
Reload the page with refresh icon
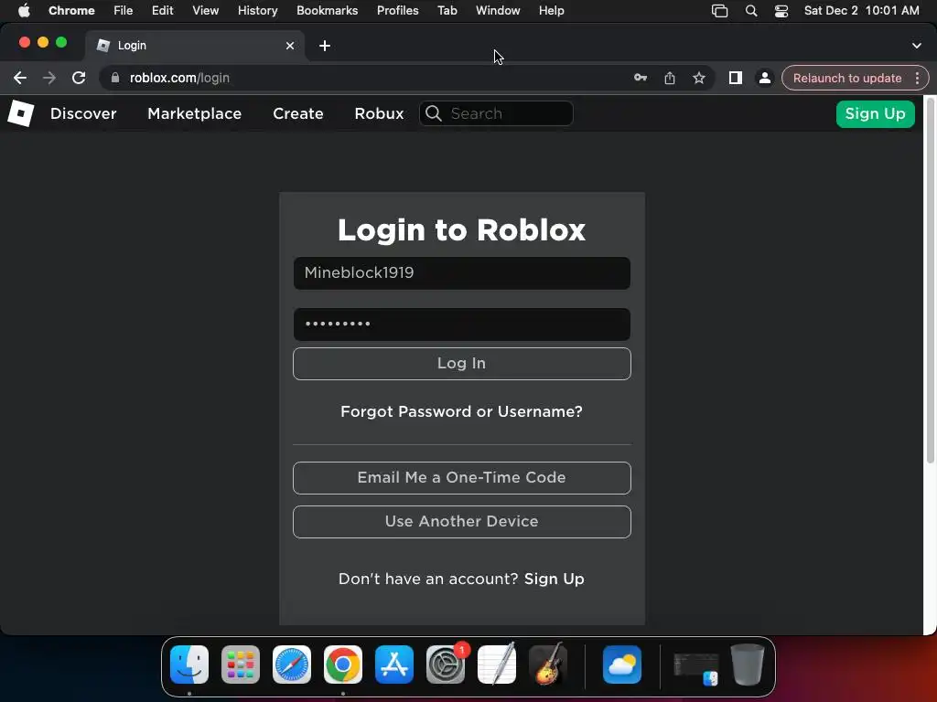click(x=79, y=78)
